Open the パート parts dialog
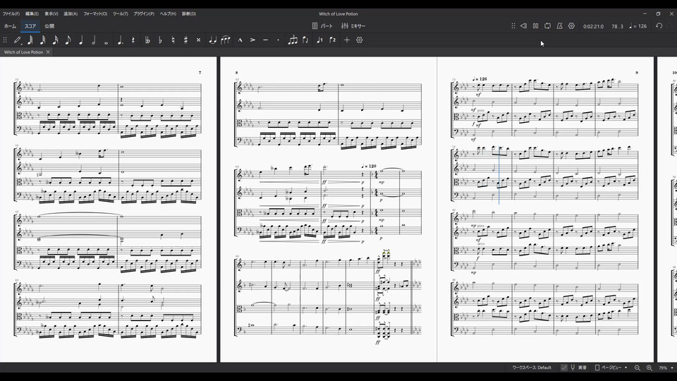Screen dimensions: 677x381 point(322,26)
